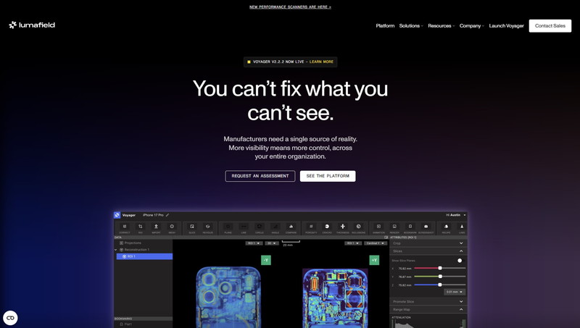Click the Import tool icon
Screen dimensions: 580x328
(156, 228)
